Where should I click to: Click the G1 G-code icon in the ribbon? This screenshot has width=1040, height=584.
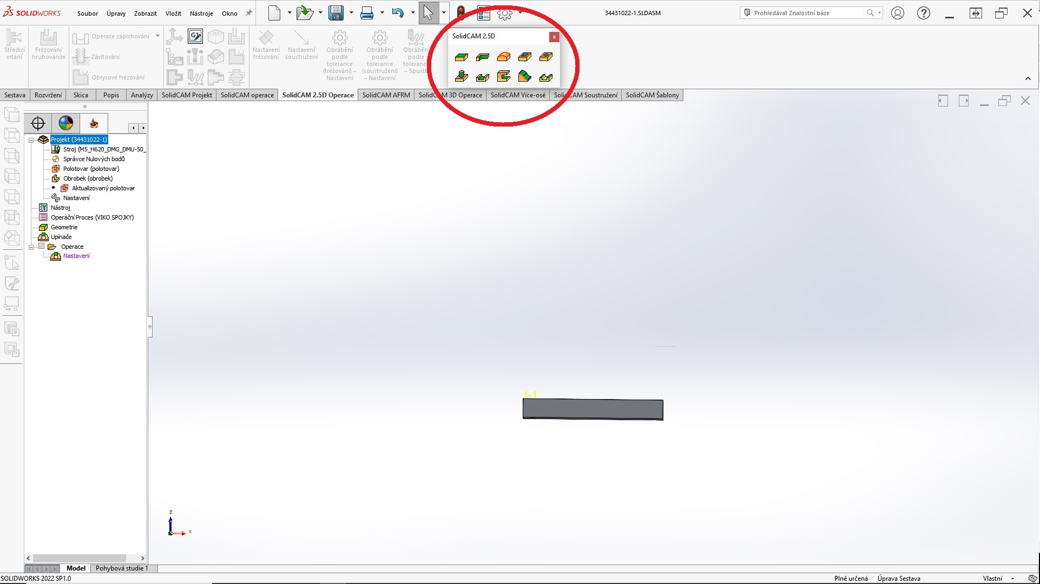(x=195, y=36)
